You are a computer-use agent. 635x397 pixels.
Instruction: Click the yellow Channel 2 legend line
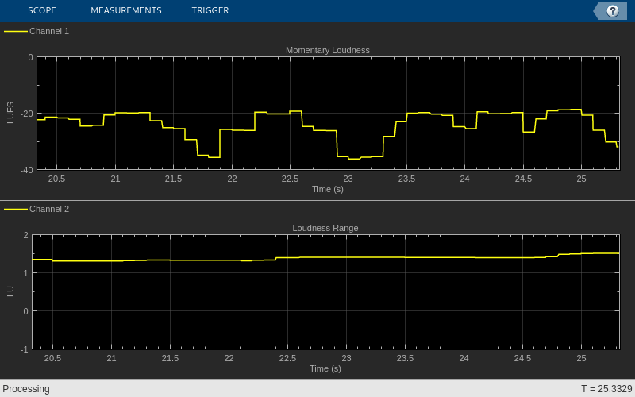click(16, 209)
